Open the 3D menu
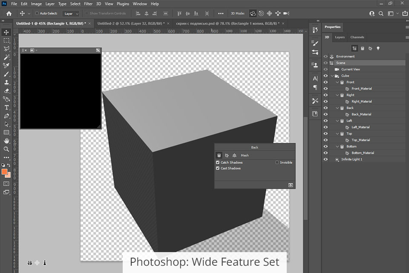The height and width of the screenshot is (273, 409). 98,4
